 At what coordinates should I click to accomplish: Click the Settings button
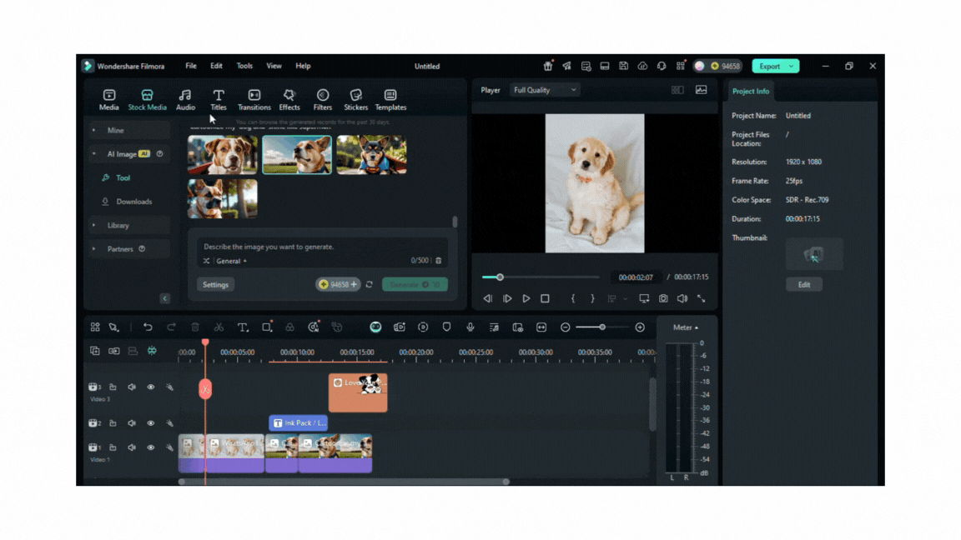(216, 285)
